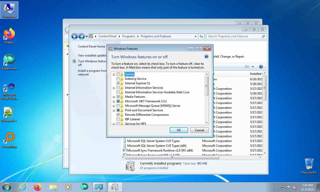Click the Programs and Features breadcrumb
Image resolution: width=320 pixels, height=192 pixels.
tap(156, 36)
